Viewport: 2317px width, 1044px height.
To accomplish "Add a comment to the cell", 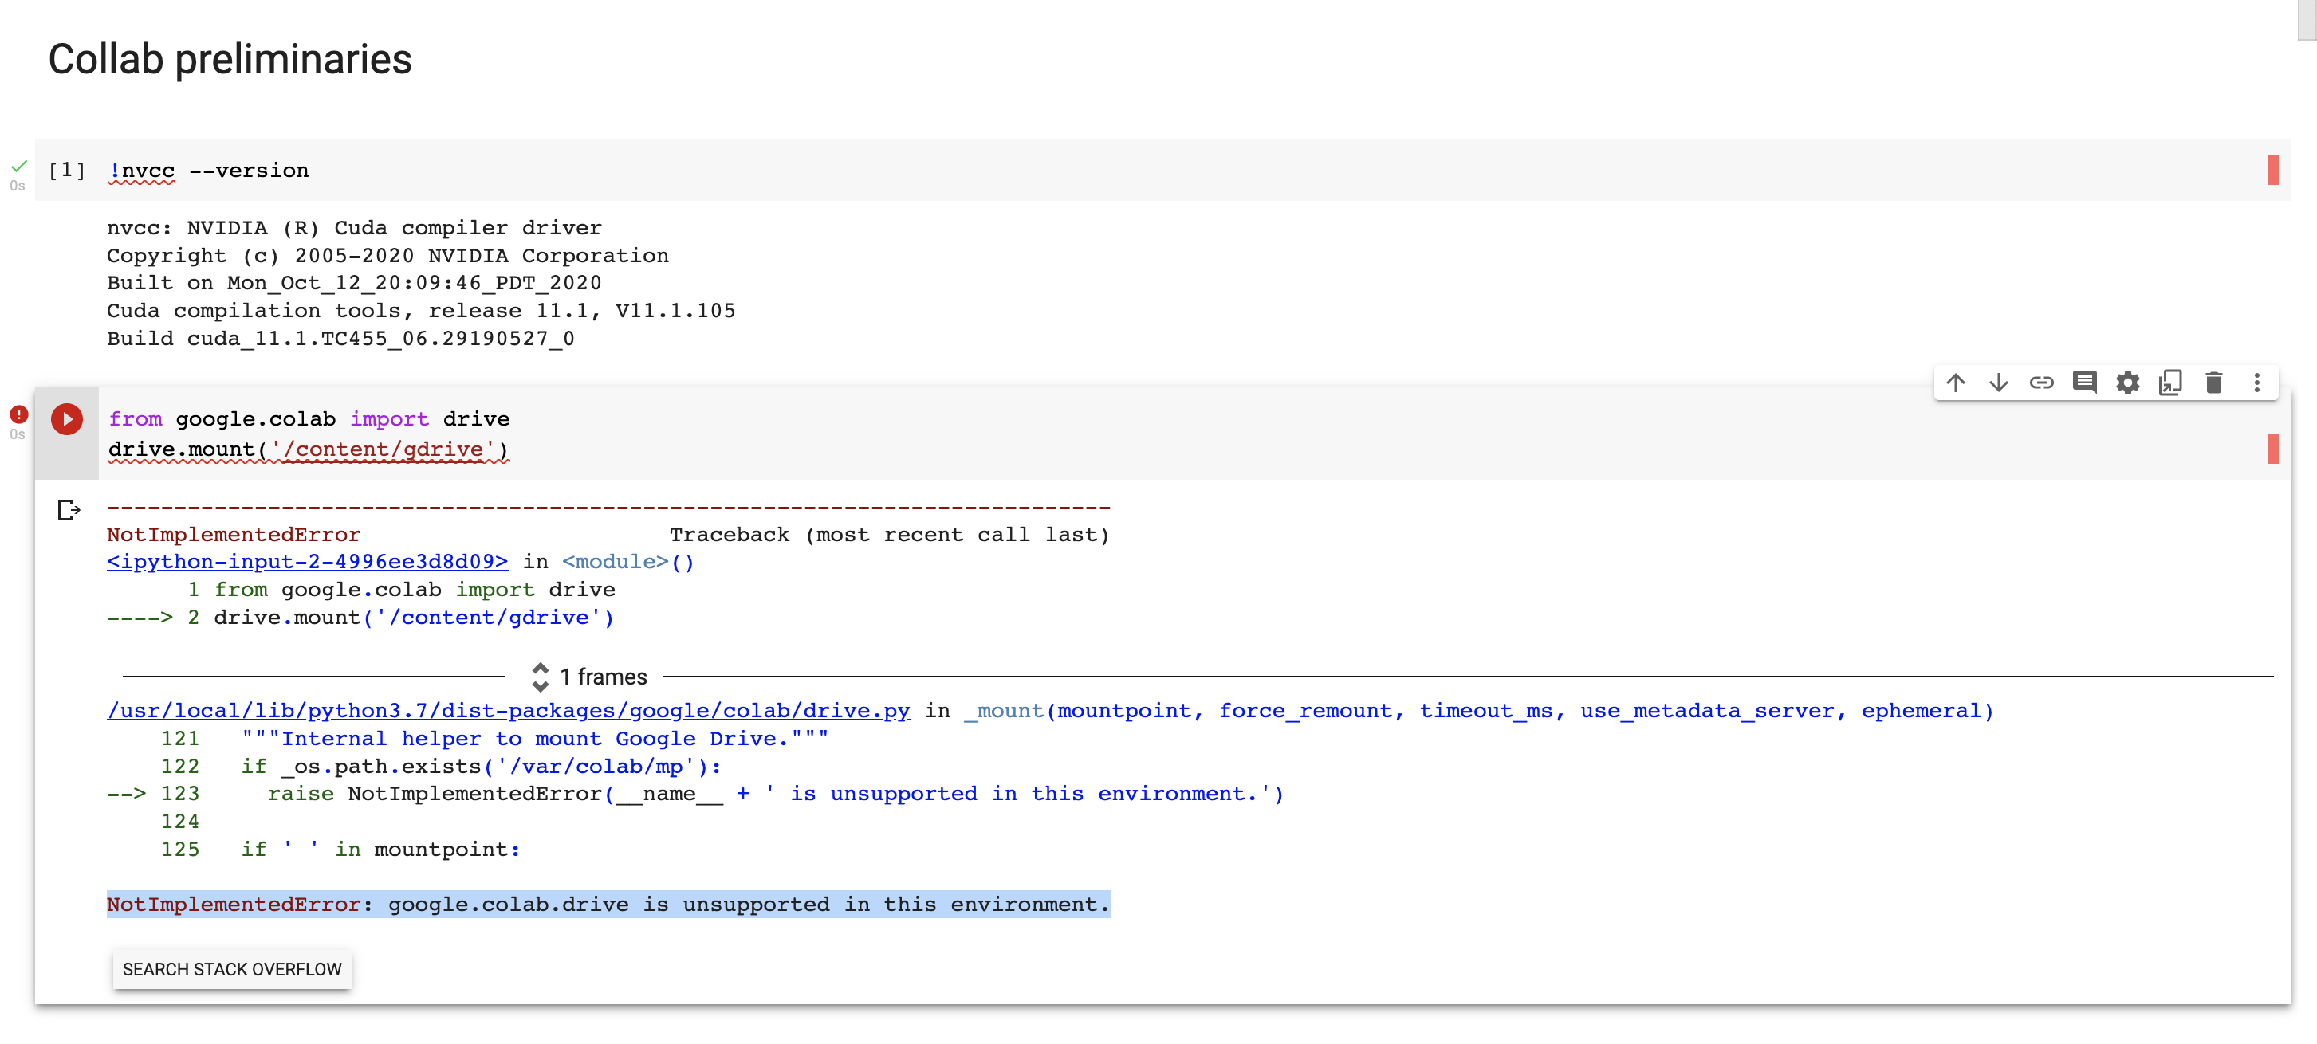I will pos(2085,383).
